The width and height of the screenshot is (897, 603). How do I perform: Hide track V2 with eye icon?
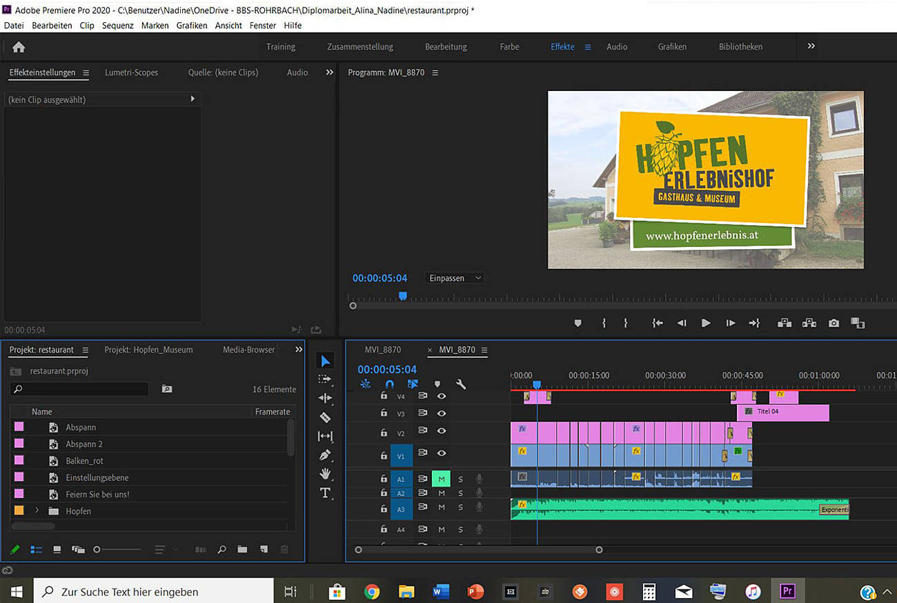441,431
